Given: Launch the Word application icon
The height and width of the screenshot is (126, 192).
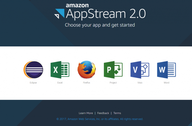Looking at the screenshot, I should pyautogui.click(x=166, y=70).
